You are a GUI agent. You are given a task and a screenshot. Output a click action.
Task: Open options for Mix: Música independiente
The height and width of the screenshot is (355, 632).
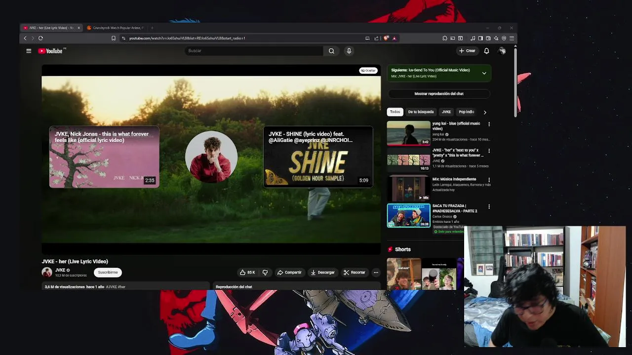(489, 180)
